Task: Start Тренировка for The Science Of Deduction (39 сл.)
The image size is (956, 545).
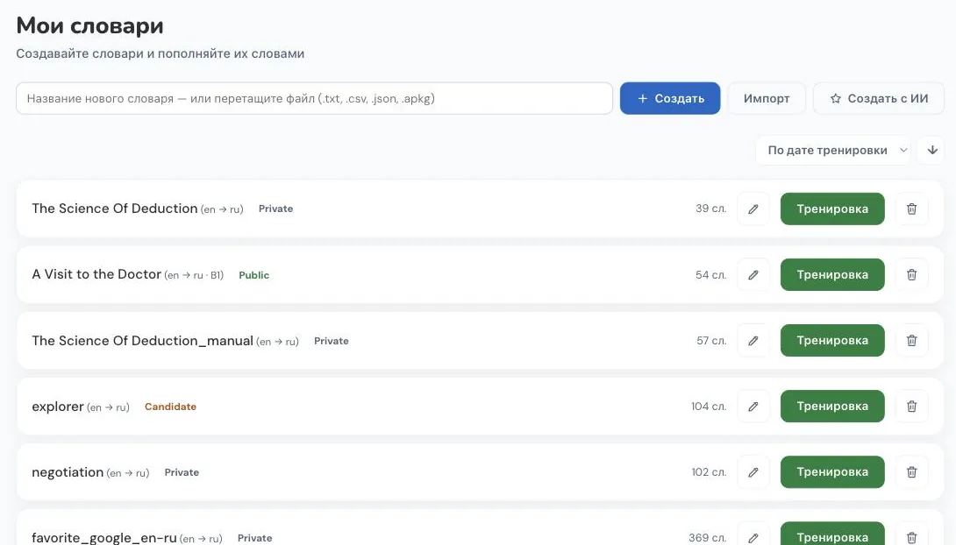Action: [x=832, y=209]
